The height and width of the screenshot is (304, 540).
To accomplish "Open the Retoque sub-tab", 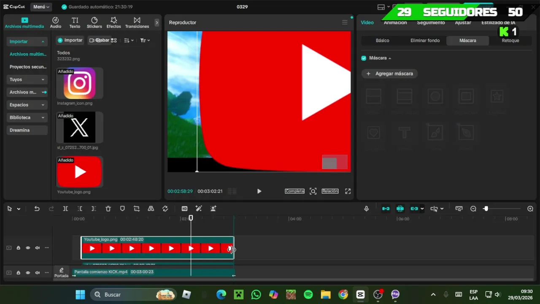I will [x=510, y=41].
